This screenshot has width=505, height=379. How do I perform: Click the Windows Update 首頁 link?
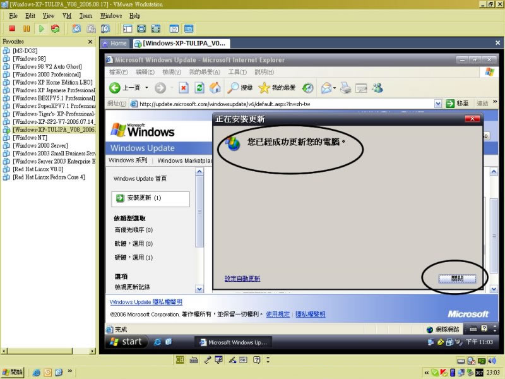coord(140,179)
